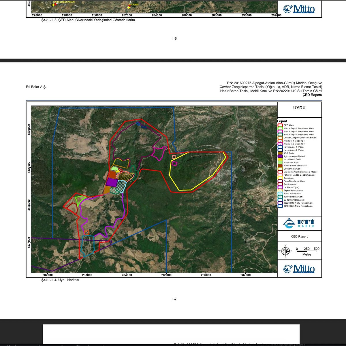Click the 'Şekil- II.4. Uydu Haritası' caption
The width and height of the screenshot is (346, 346).
[x=60, y=280]
